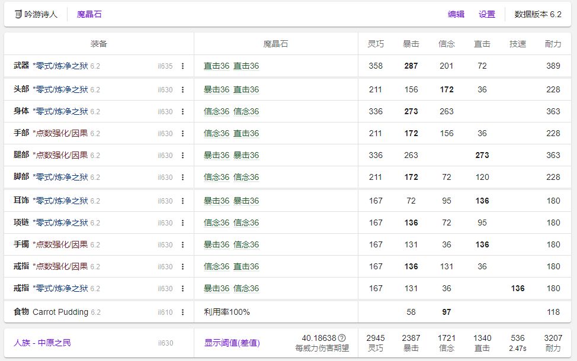This screenshot has height=361, width=577.
Task: Click the help icon beside 40.18638
Action: click(x=342, y=338)
